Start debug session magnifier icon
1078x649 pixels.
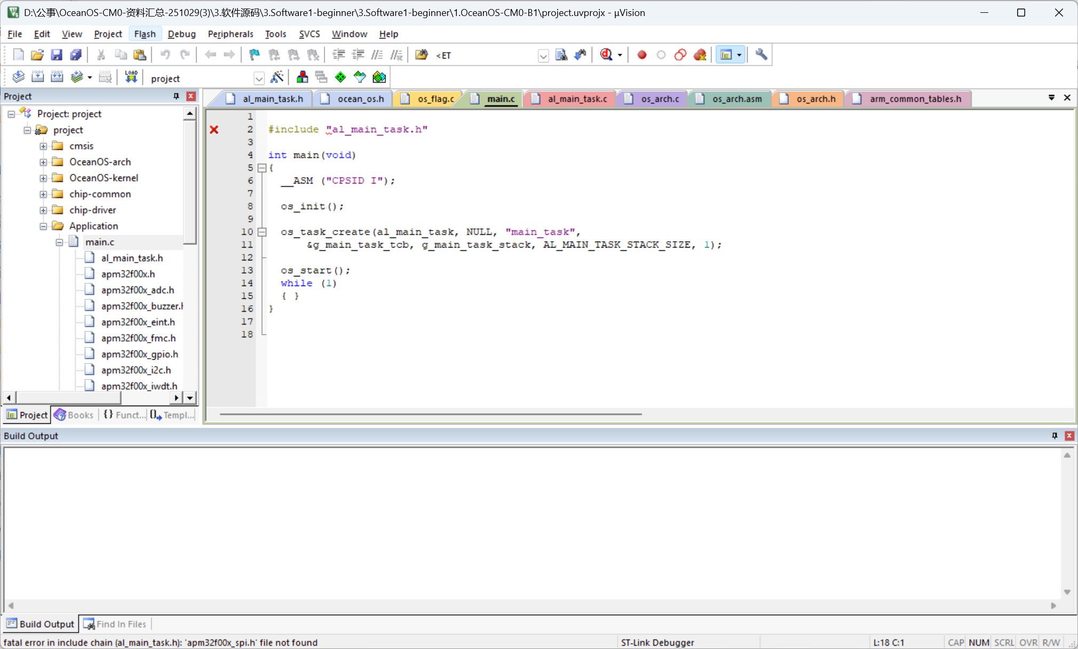[x=606, y=54]
